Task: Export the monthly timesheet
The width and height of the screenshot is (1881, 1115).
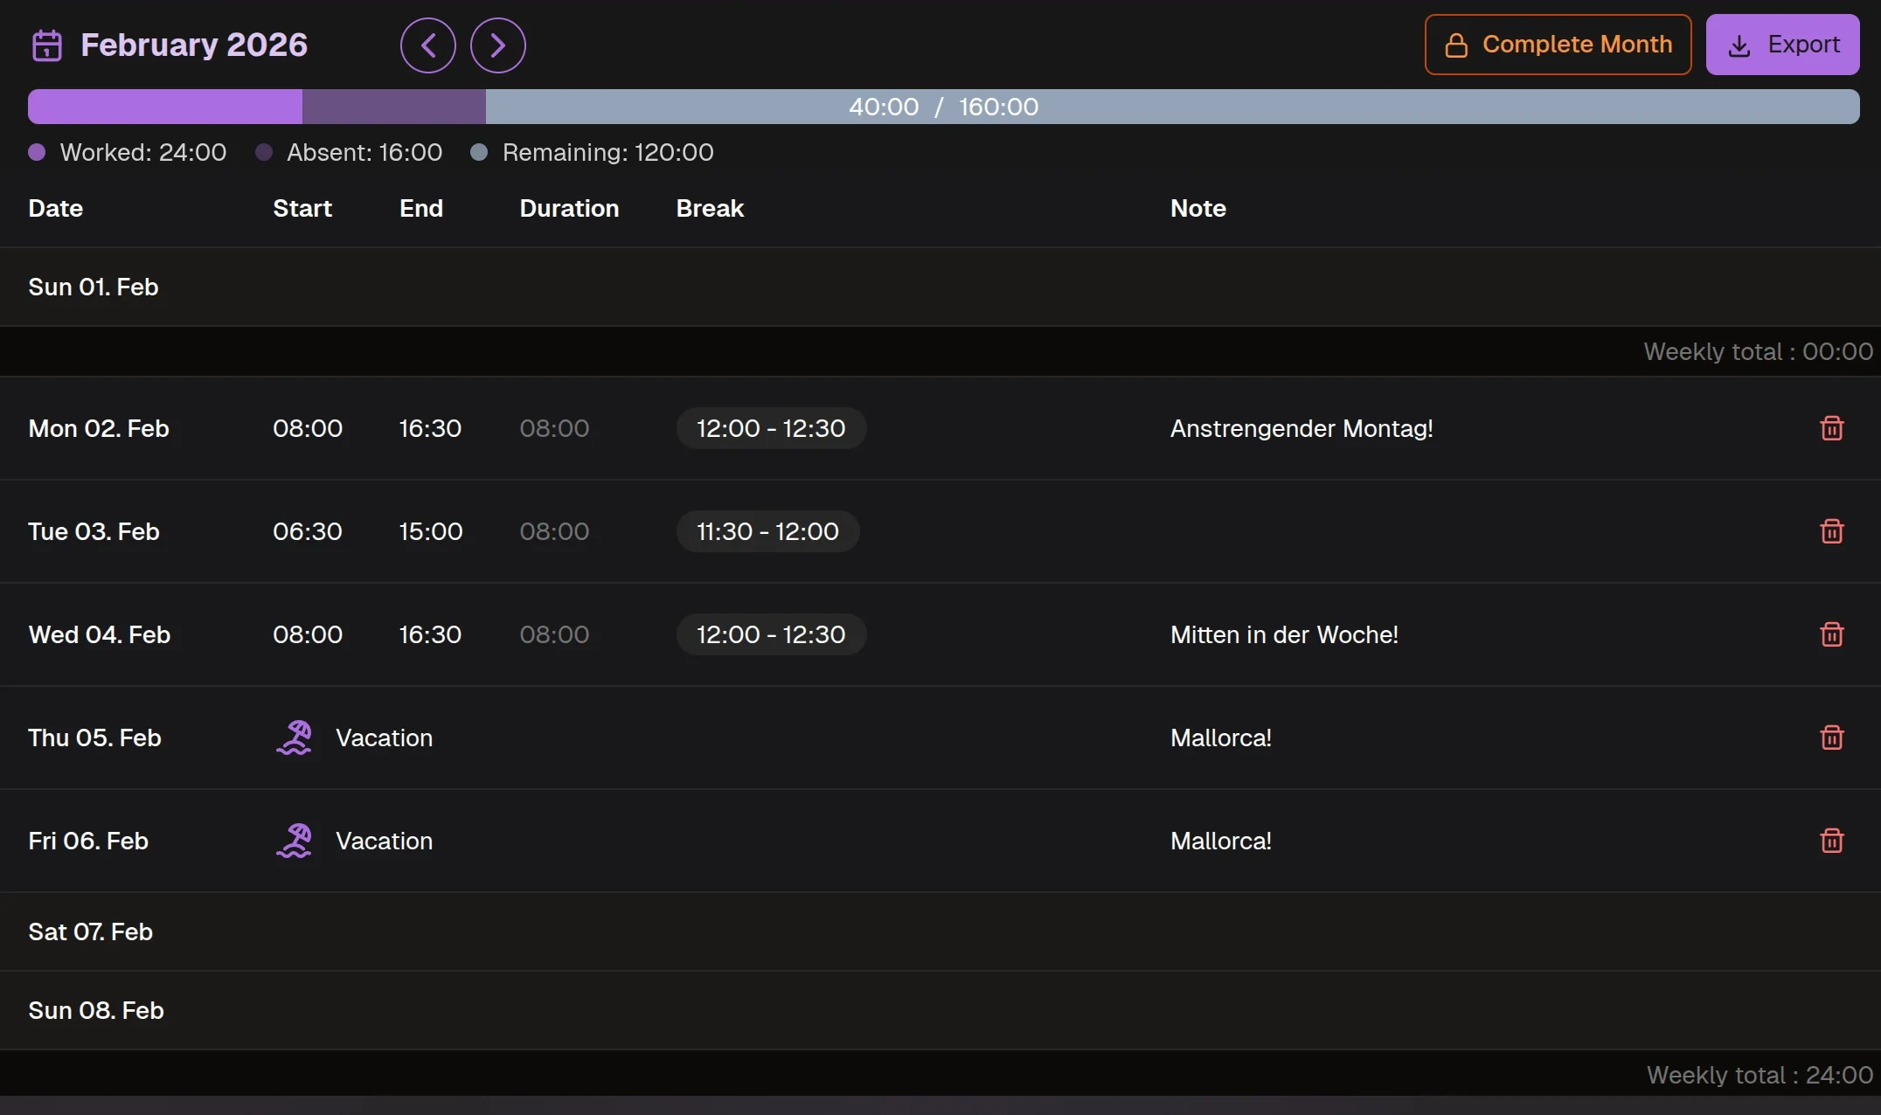Action: pos(1782,45)
